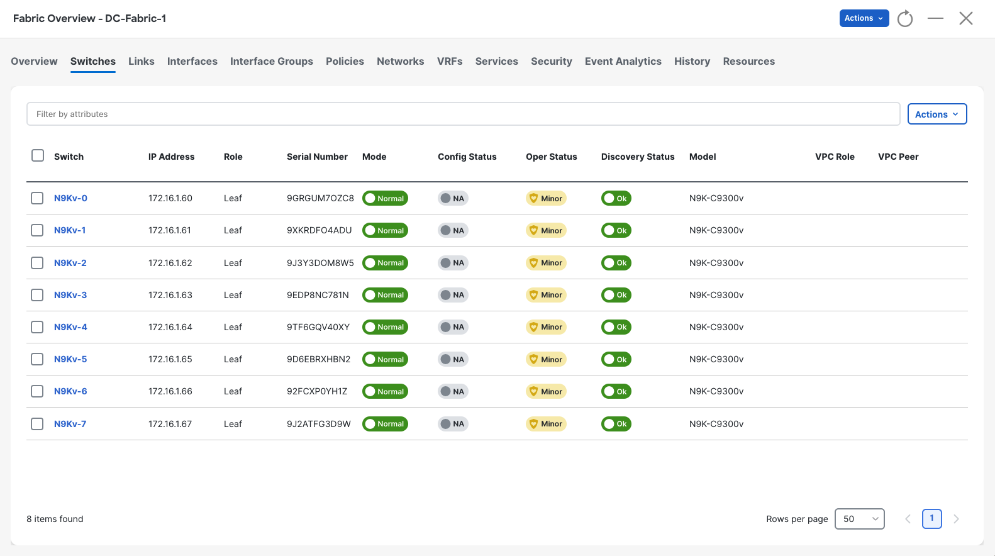The height and width of the screenshot is (556, 995).
Task: Click NA config status badge for N9Kv-7
Action: [x=453, y=424]
